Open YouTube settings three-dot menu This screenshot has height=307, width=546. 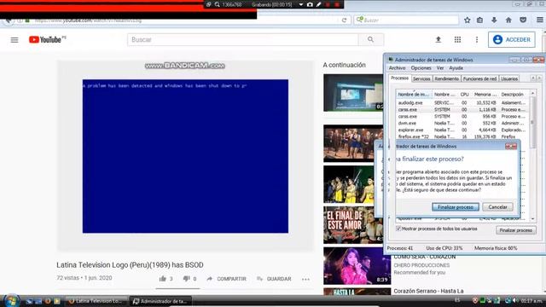(x=477, y=40)
